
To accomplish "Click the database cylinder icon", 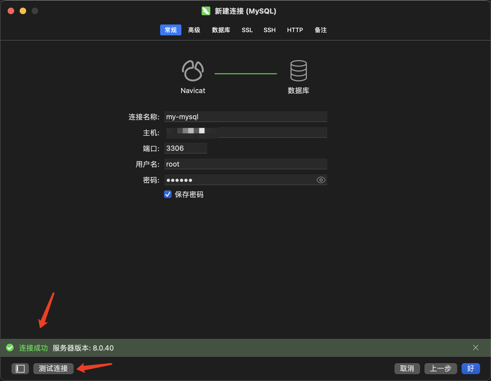I will click(298, 71).
